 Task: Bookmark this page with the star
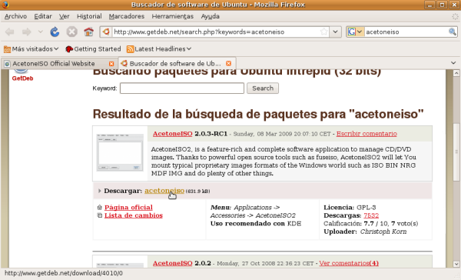[x=323, y=32]
